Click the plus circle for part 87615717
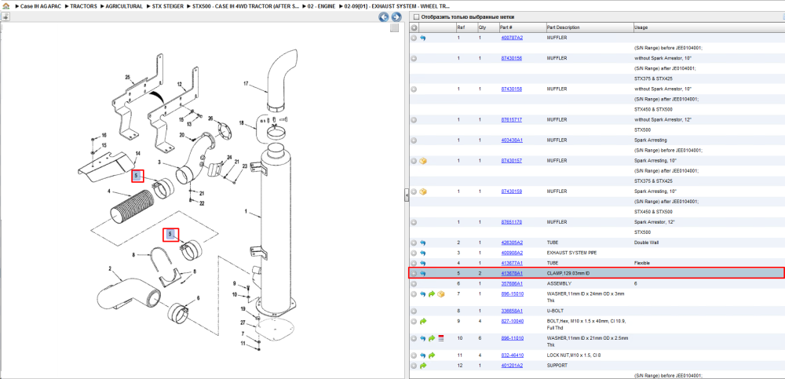The height and width of the screenshot is (379, 785). tap(414, 120)
